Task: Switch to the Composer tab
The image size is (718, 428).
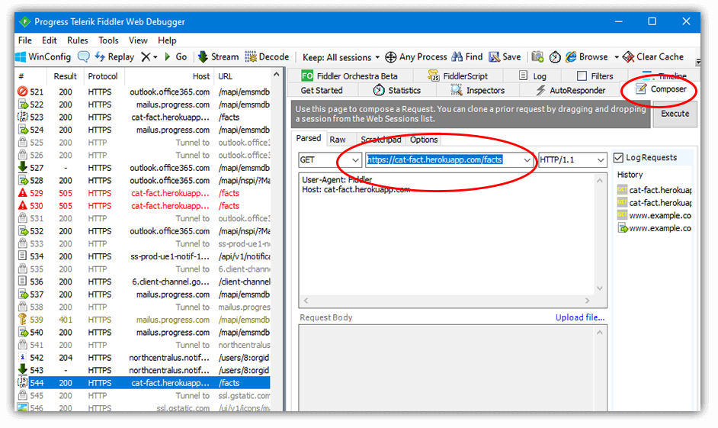Action: (662, 89)
